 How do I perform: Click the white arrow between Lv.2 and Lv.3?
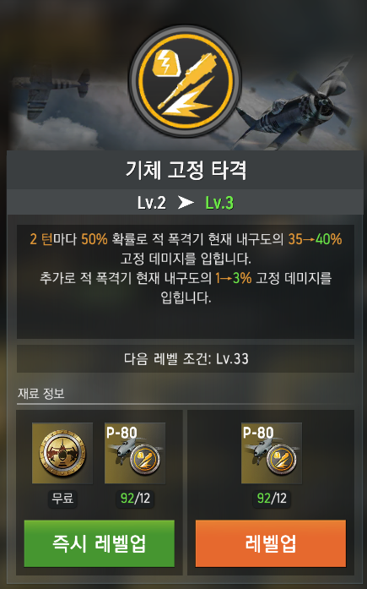[x=186, y=203]
